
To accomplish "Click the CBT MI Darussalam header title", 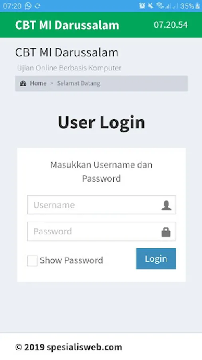I will click(x=67, y=25).
